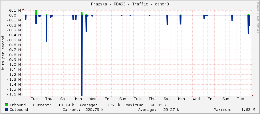
Task: Click the '-1.3 M' y-axis label
Action: (x=14, y=79)
